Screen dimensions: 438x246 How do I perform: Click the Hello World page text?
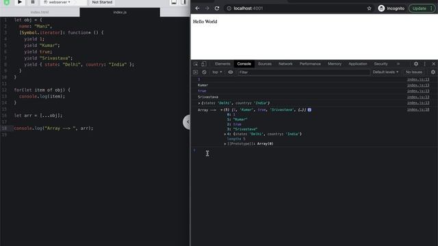pos(205,21)
